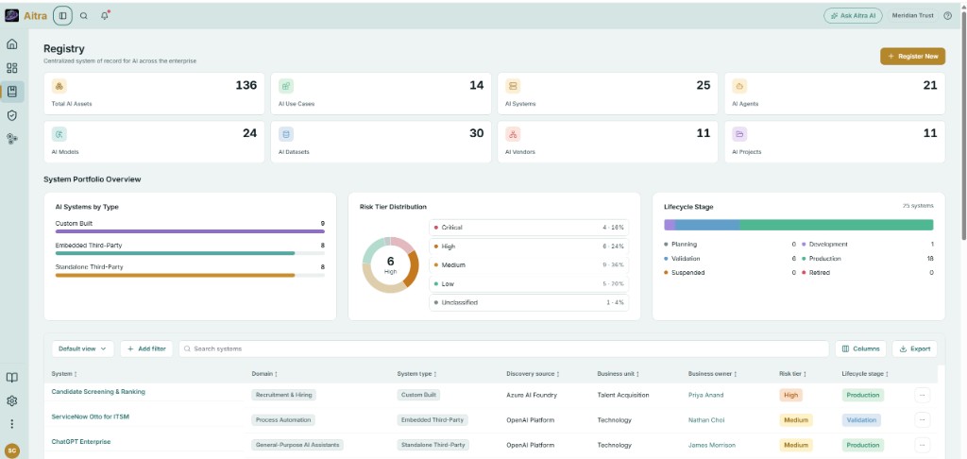967x459 pixels.
Task: Open the search magnifier in top bar
Action: point(84,16)
